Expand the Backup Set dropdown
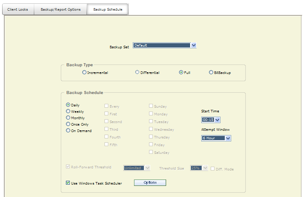This screenshot has height=197, width=304. 164,45
